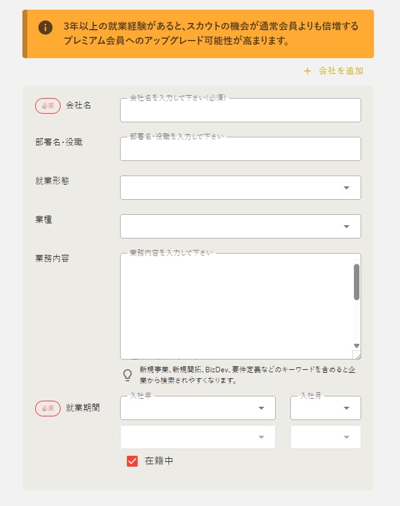Viewport: 400px width, 506px height.
Task: Click the lightbulb hint icon
Action: (128, 375)
